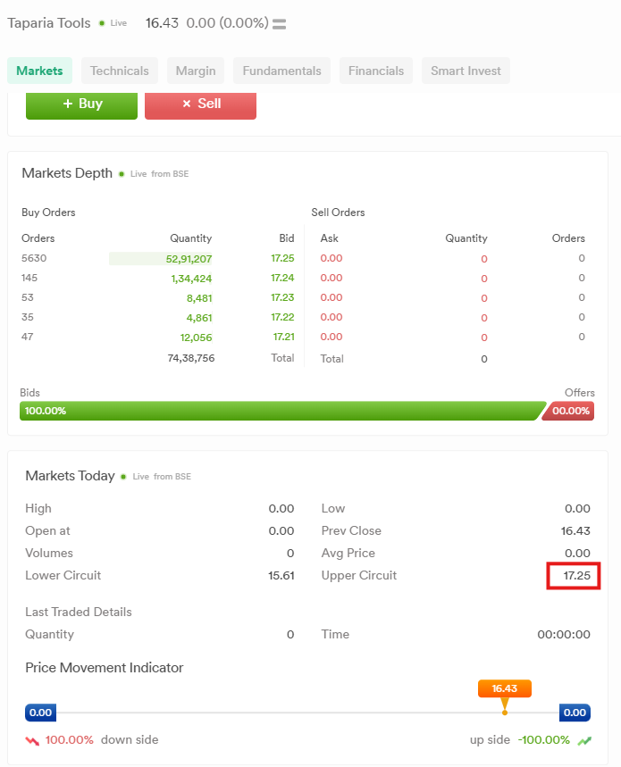Switch to the Fundamentals tab
621x767 pixels.
click(281, 71)
